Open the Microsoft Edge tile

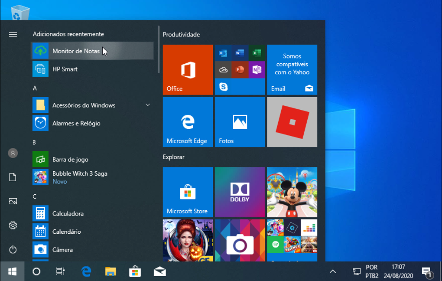point(188,122)
